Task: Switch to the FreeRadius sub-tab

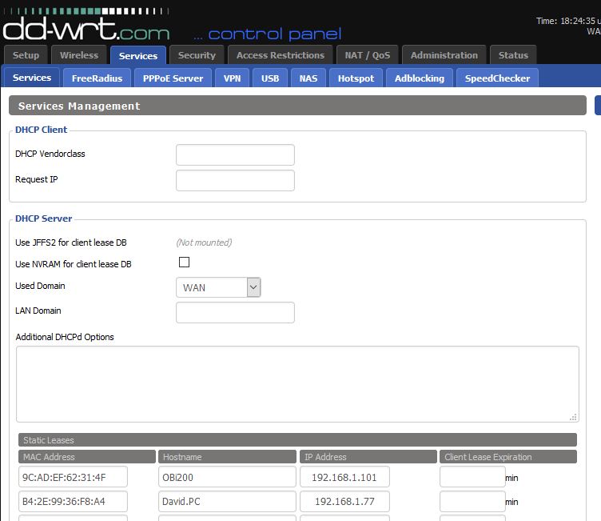Action: [97, 78]
